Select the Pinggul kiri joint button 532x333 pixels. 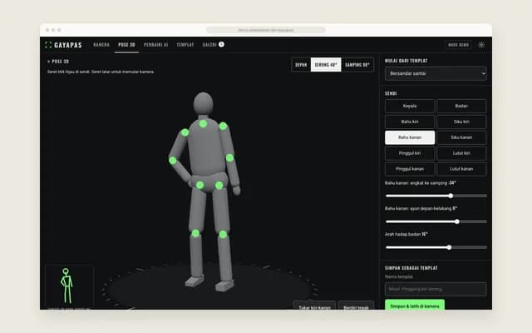(410, 153)
